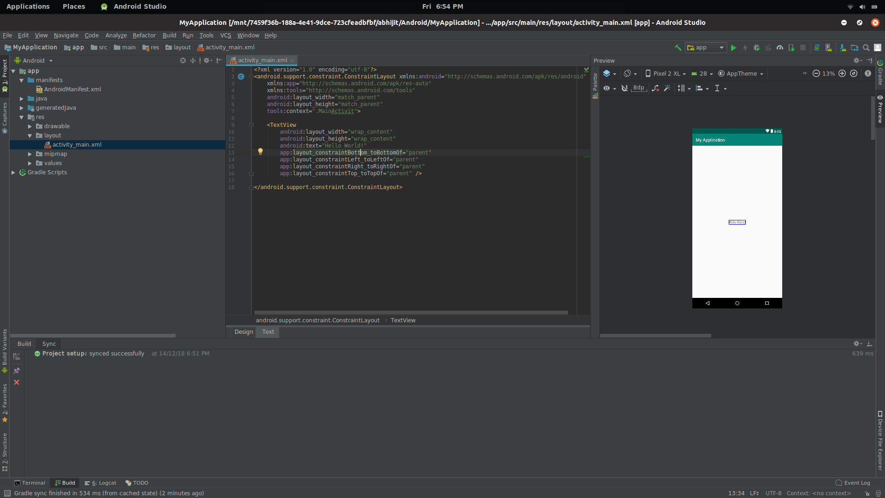Click Search Everywhere magnifier icon

click(x=866, y=47)
